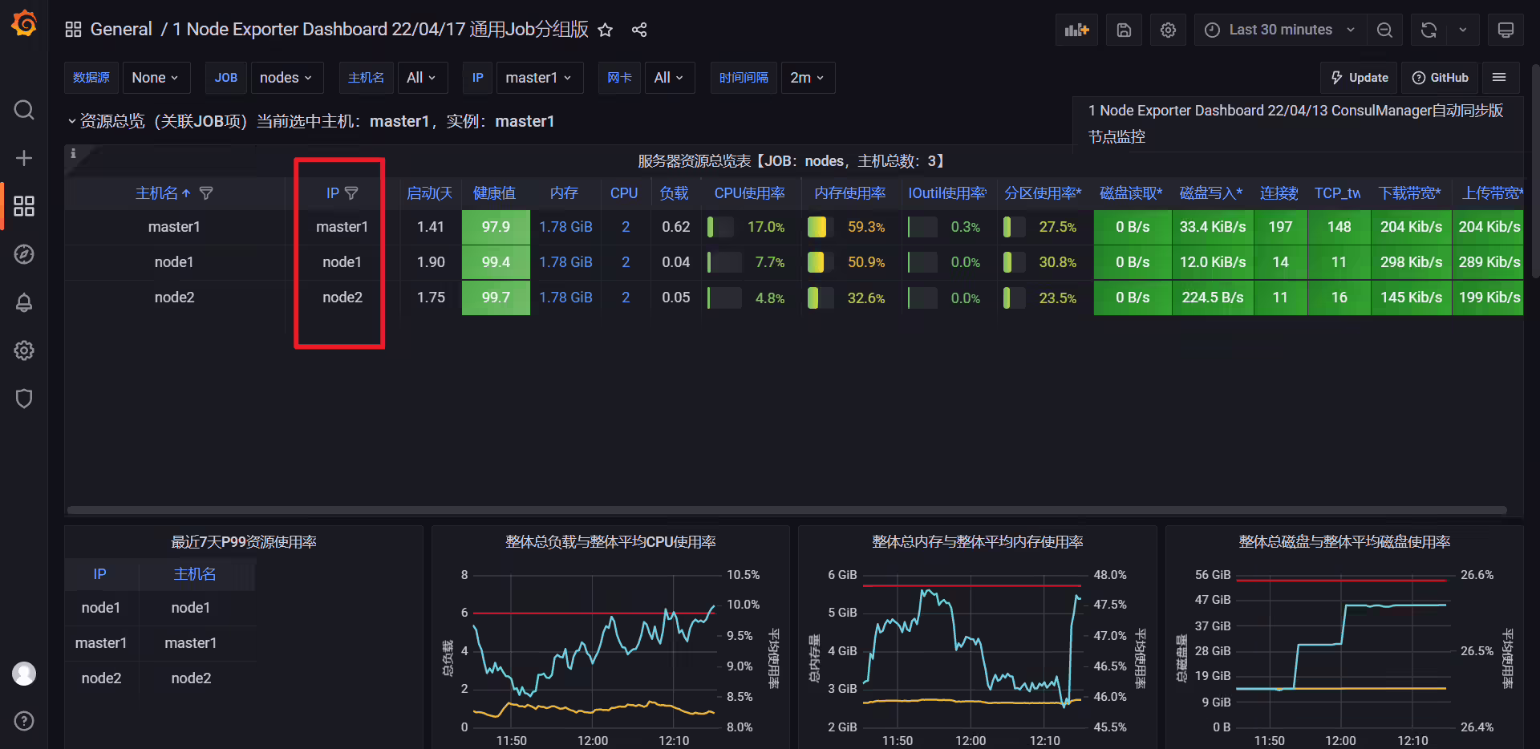Collapse the 资源总览 row section
Screen dimensions: 1540x749
tap(71, 121)
